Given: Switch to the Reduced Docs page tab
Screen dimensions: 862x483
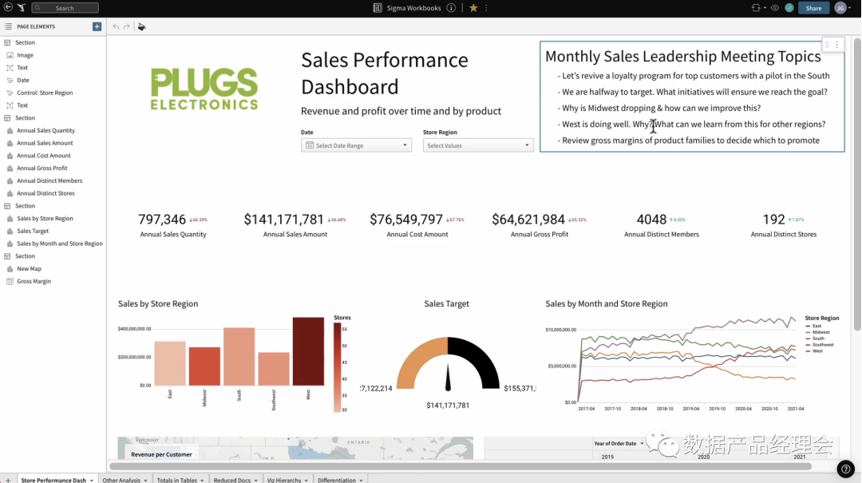Looking at the screenshot, I should pos(232,481).
